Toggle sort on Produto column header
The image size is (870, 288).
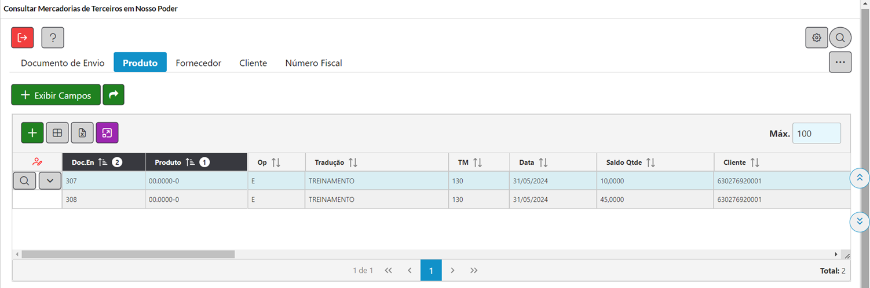click(196, 163)
